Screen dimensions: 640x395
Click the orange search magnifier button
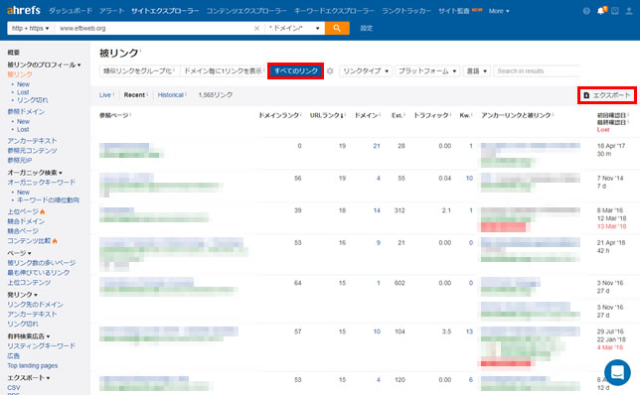(337, 28)
